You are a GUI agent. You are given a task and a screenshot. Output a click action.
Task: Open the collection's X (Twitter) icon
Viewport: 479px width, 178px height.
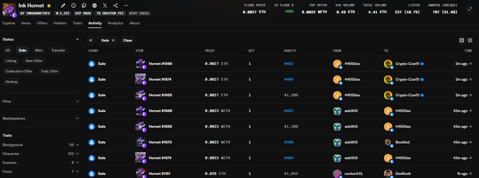click(105, 6)
